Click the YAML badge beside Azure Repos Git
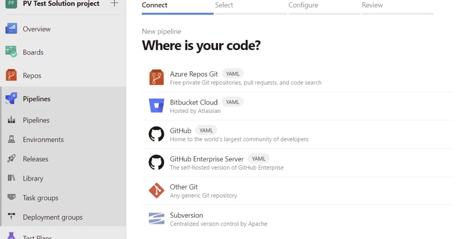 (233, 74)
